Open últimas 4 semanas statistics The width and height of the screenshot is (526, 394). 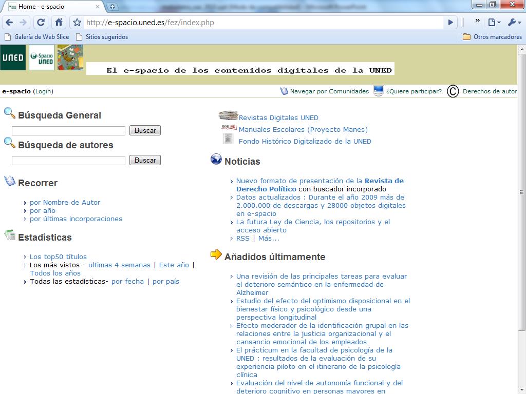pyautogui.click(x=119, y=265)
